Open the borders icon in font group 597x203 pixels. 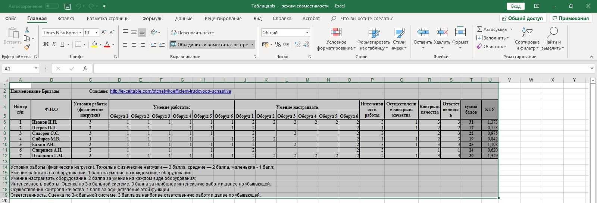click(78, 44)
